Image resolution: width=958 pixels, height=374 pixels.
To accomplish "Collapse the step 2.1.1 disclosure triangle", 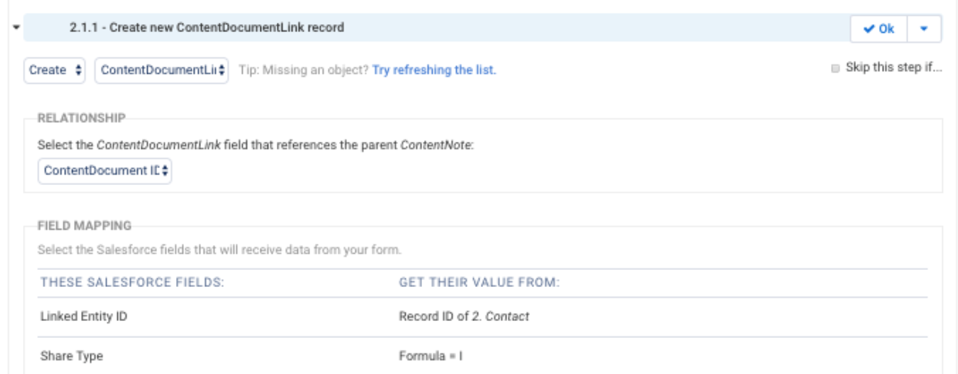I will [15, 29].
